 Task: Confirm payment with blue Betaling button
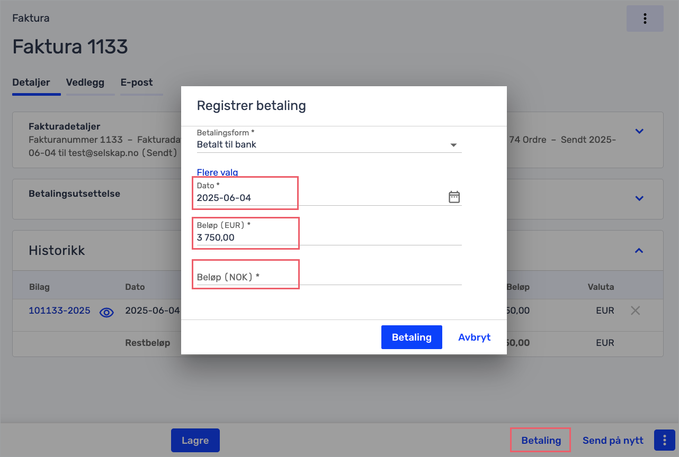pos(412,337)
